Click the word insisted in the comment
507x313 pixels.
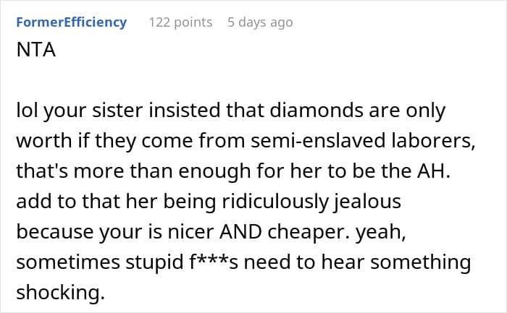[x=184, y=111]
